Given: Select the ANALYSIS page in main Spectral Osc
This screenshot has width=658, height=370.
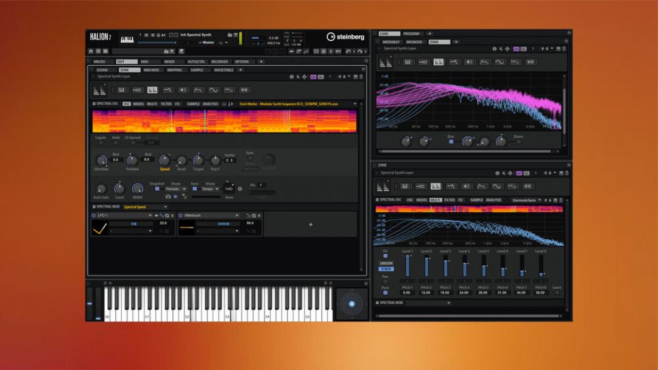Looking at the screenshot, I should point(210,104).
